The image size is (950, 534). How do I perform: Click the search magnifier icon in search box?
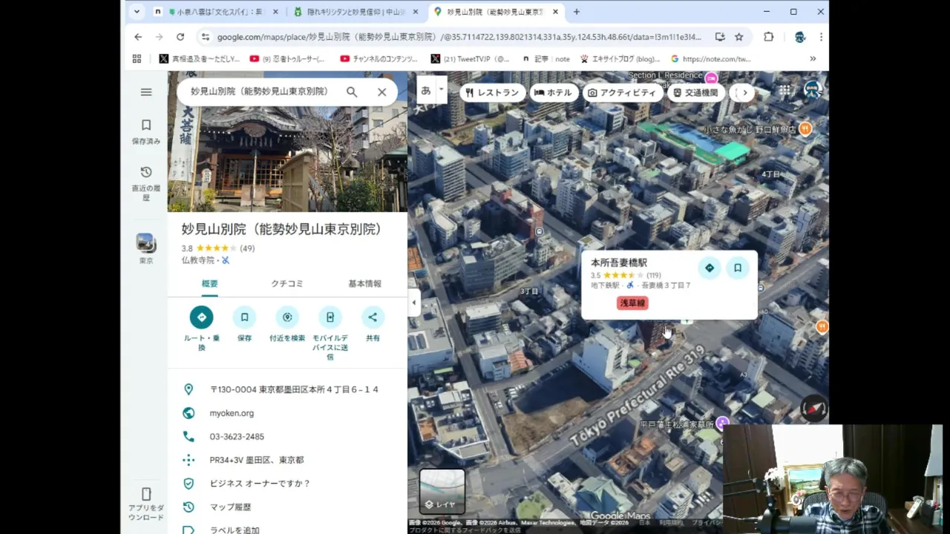pyautogui.click(x=352, y=92)
